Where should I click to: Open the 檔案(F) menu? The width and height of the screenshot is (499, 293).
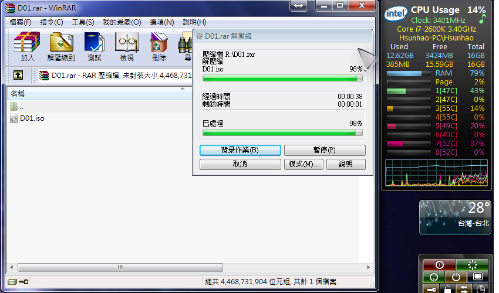21,22
